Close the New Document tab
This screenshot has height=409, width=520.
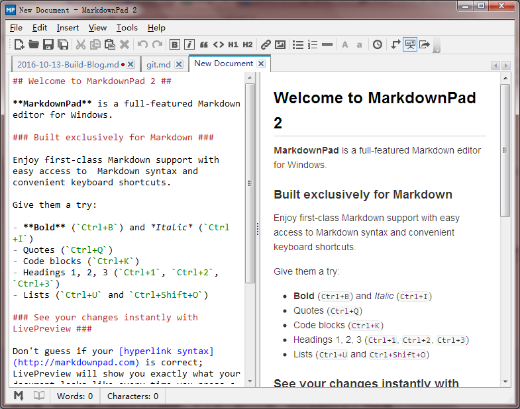pos(262,64)
